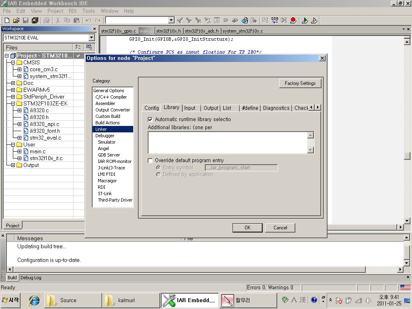
Task: Click the Make toolbar icon
Action: pos(275,20)
